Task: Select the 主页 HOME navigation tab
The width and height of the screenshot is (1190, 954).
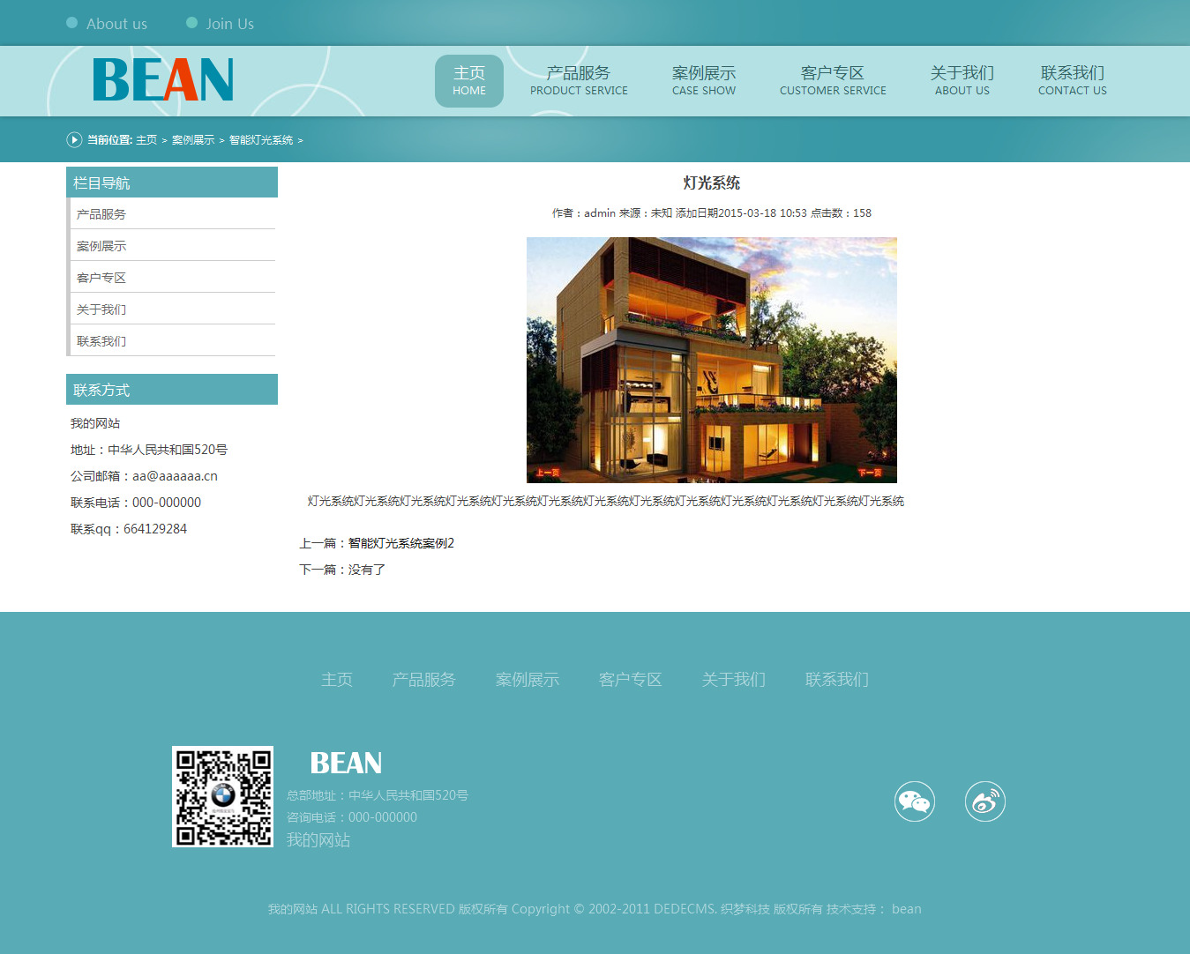Action: [469, 80]
